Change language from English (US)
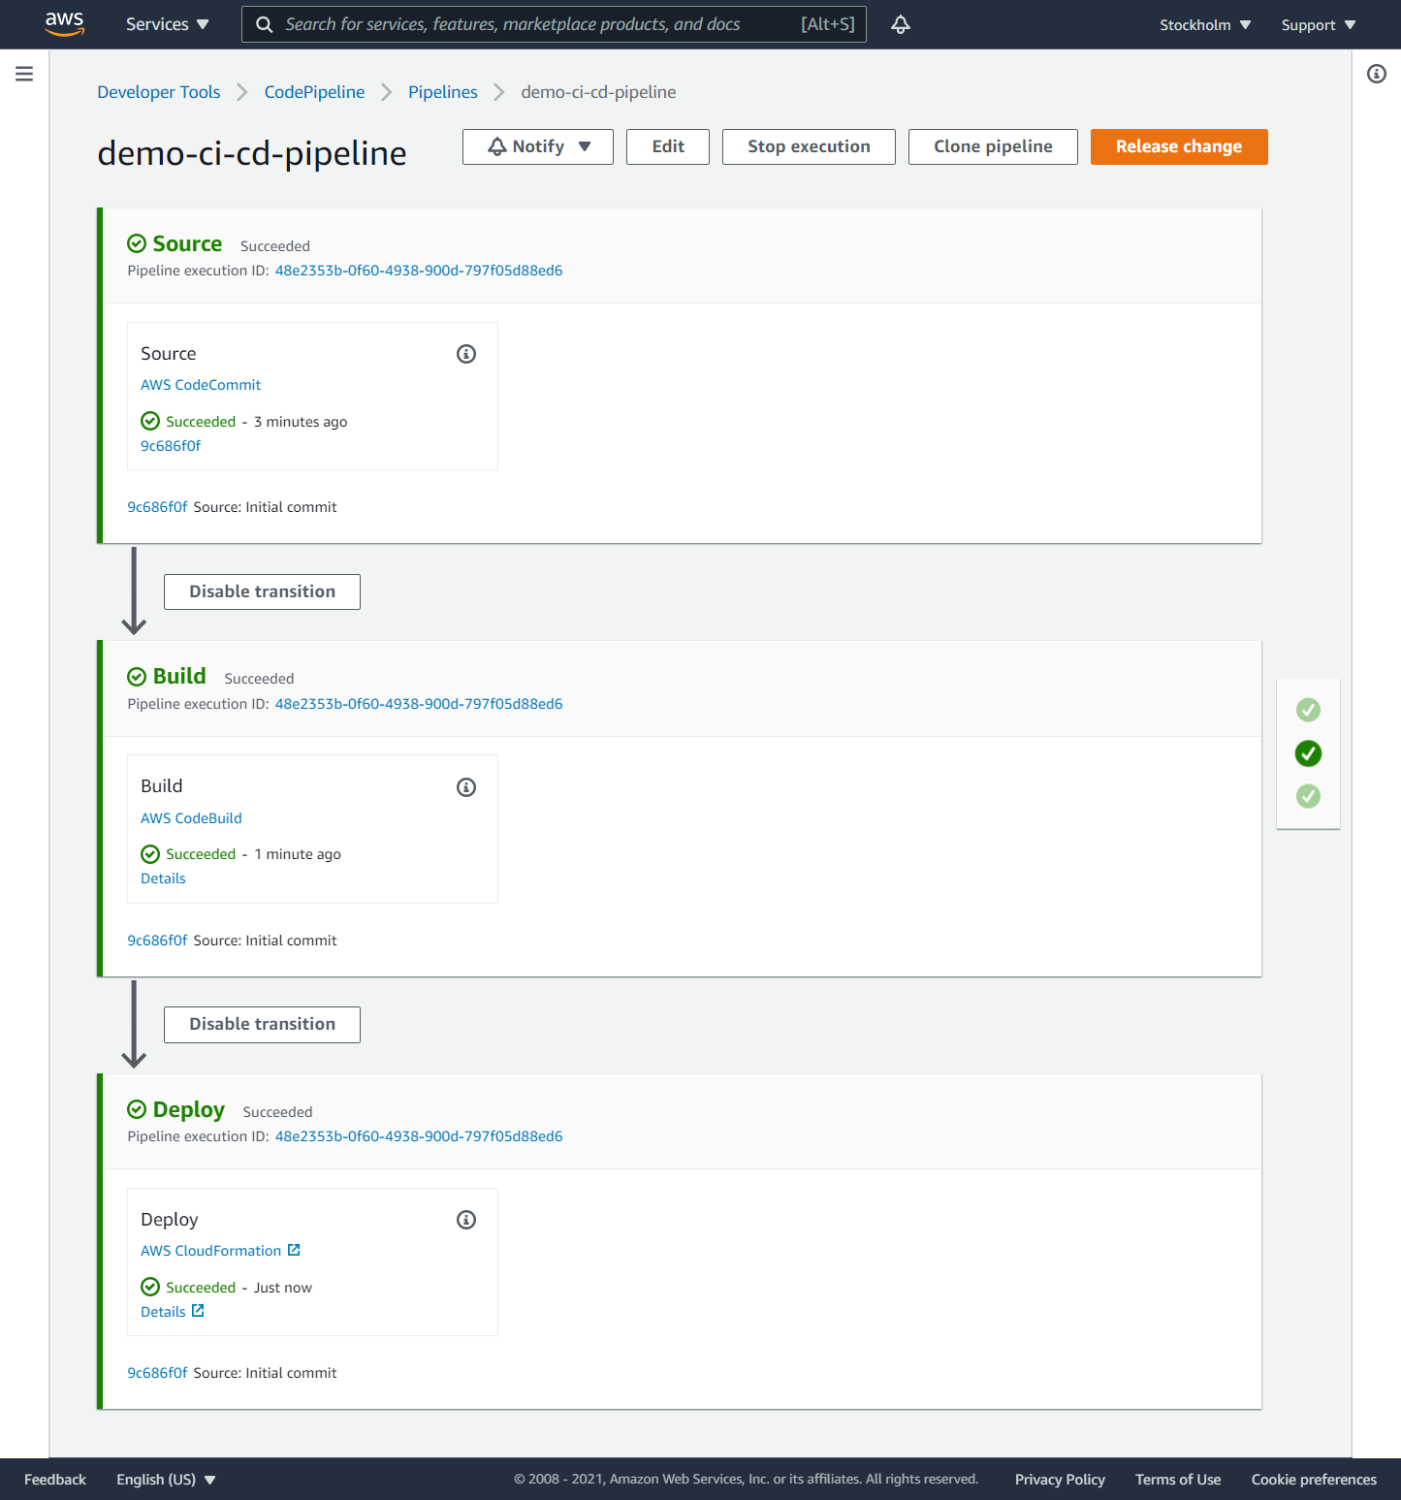 166,1480
